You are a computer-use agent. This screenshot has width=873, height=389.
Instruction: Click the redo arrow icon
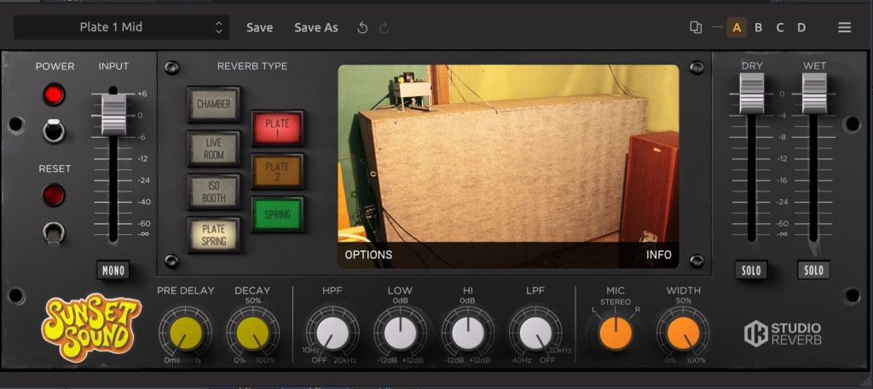point(384,27)
